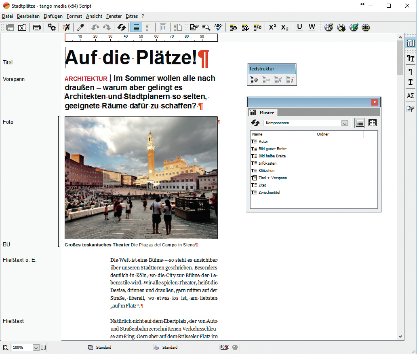Open the Extras menu
The width and height of the screenshot is (417, 354).
[x=132, y=16]
